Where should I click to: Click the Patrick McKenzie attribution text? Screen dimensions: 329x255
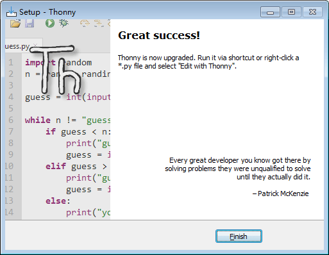[281, 193]
